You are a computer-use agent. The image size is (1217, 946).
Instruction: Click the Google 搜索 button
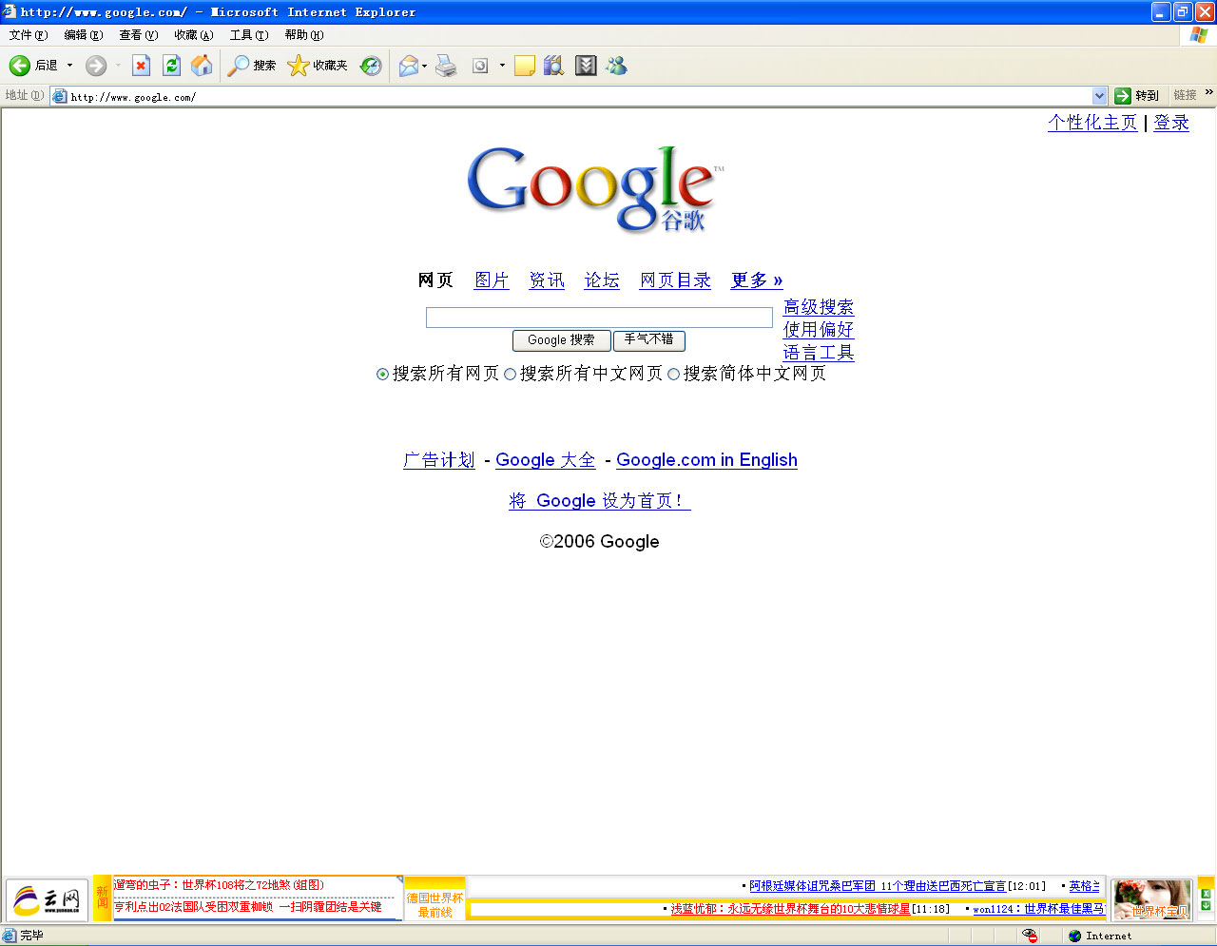561,340
